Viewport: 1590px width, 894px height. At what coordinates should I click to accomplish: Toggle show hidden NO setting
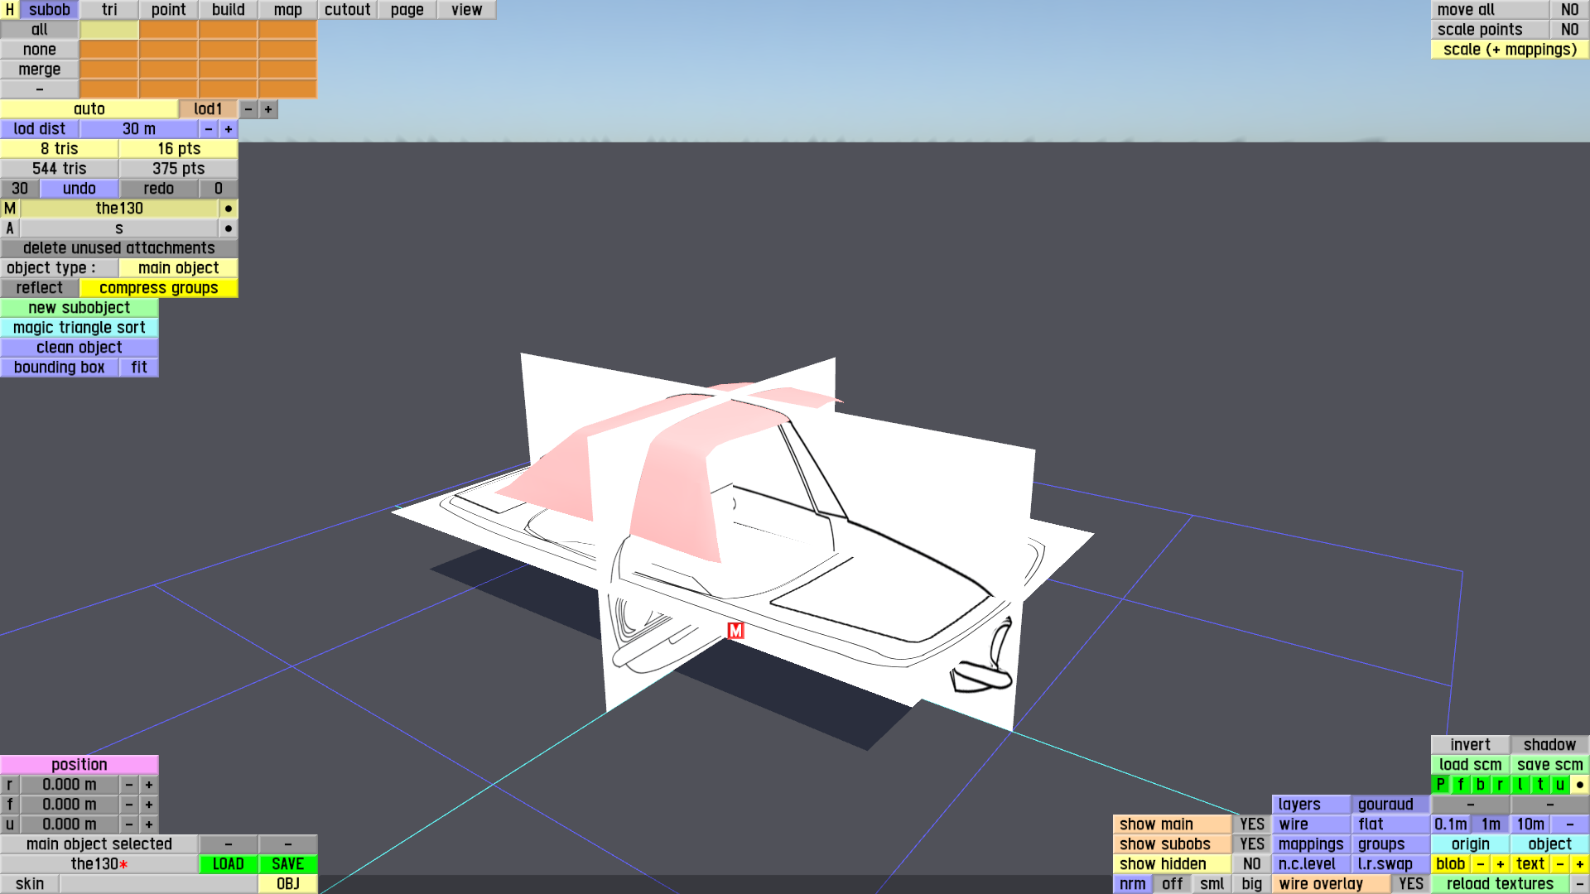pos(1252,864)
